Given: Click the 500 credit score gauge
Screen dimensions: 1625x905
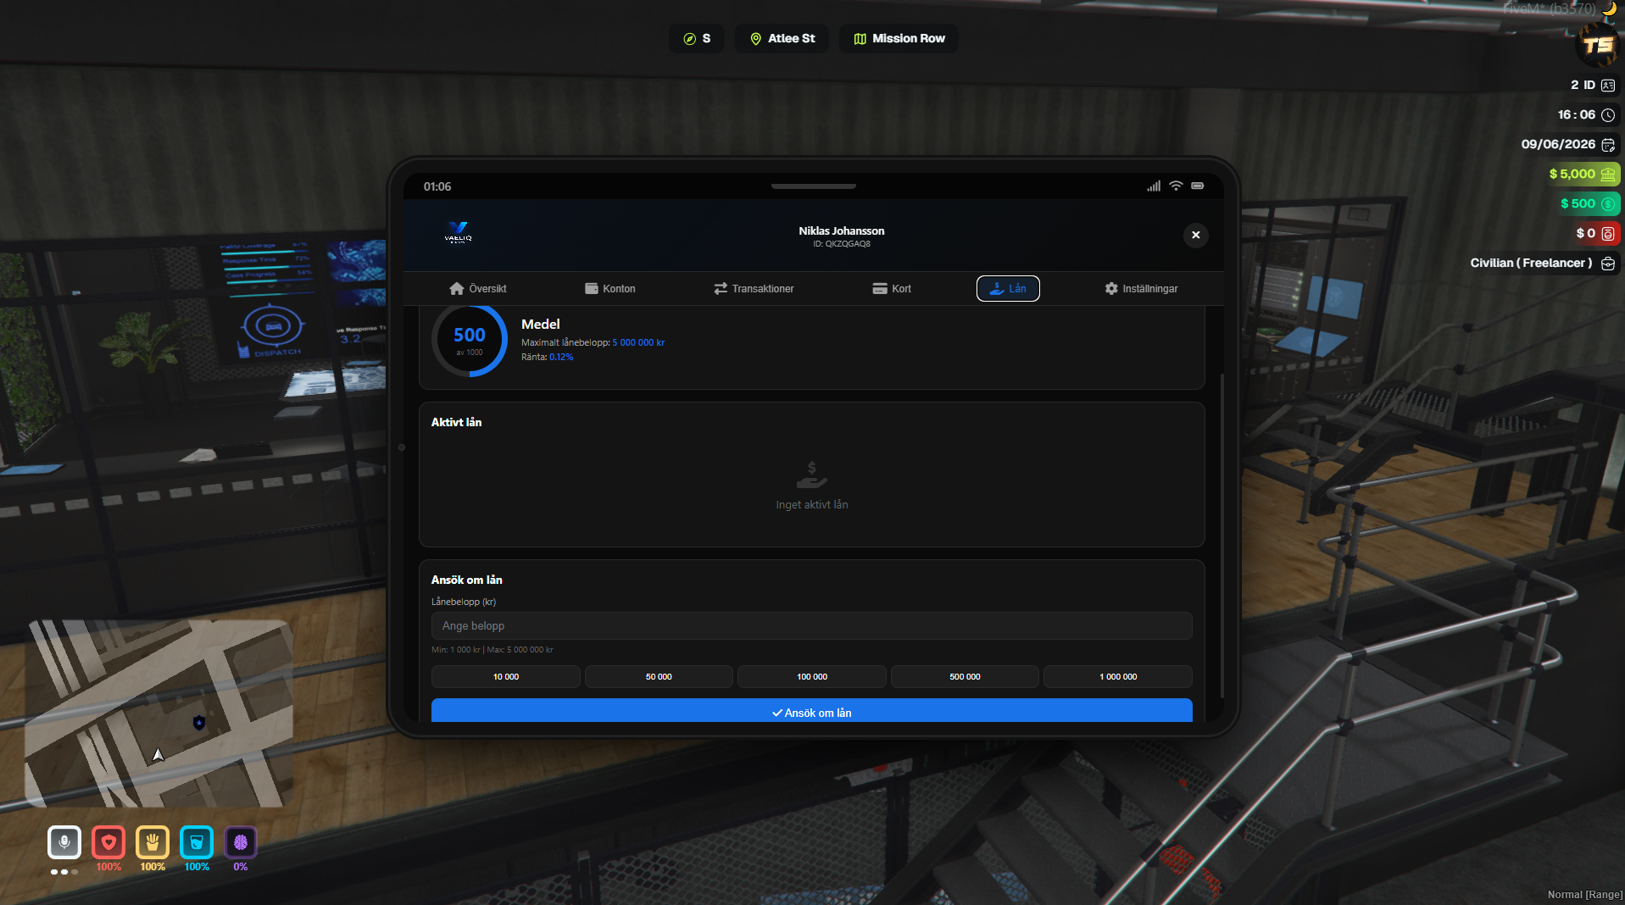Looking at the screenshot, I should tap(470, 340).
